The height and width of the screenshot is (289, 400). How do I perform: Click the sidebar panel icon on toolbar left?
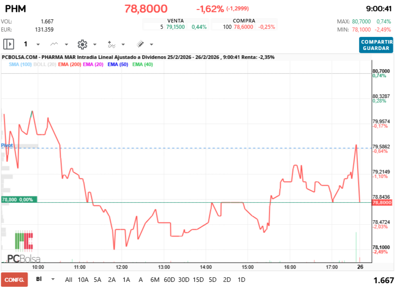(9, 44)
